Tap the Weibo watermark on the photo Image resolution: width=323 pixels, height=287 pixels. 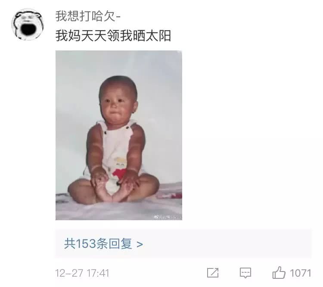click(x=167, y=217)
